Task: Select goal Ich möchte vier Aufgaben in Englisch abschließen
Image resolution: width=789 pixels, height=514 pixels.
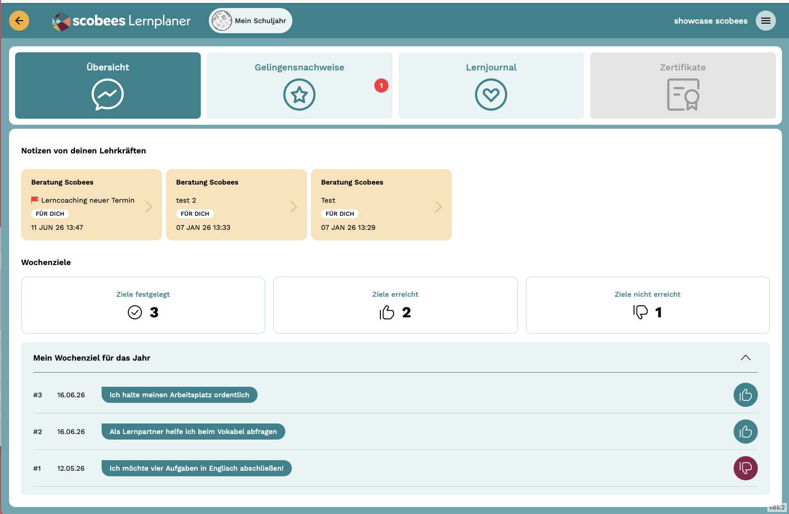Action: point(197,468)
